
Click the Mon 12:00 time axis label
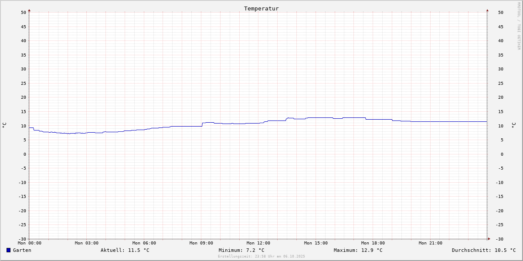point(258,243)
